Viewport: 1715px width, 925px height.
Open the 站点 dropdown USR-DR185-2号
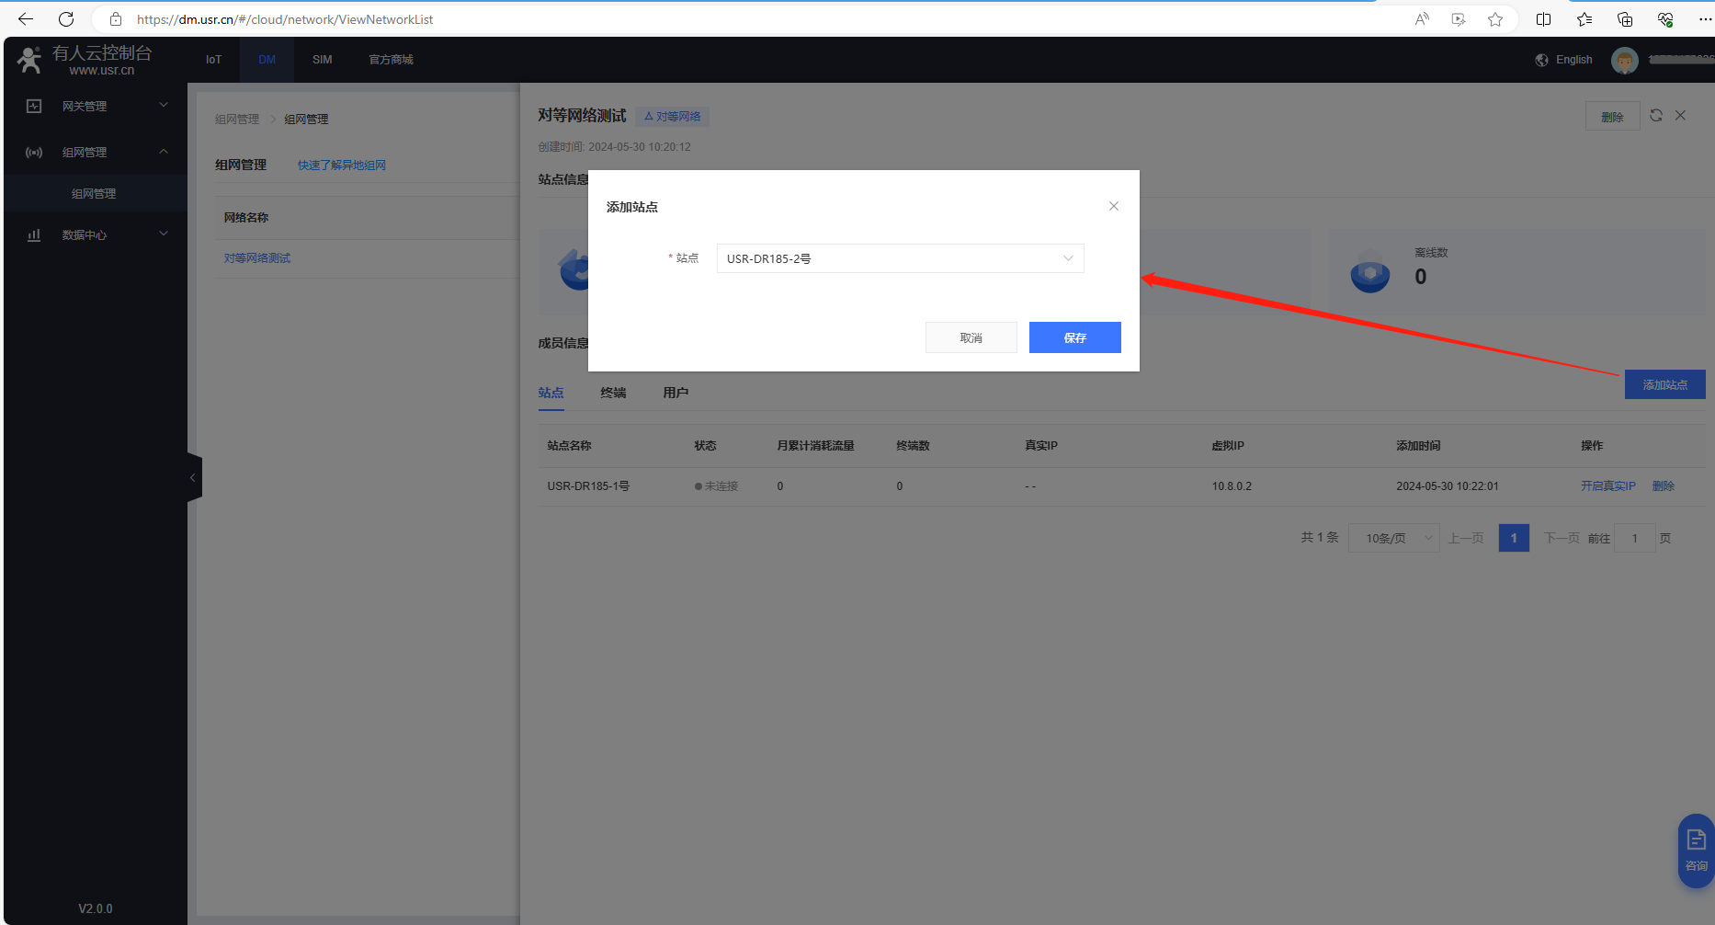(x=899, y=258)
